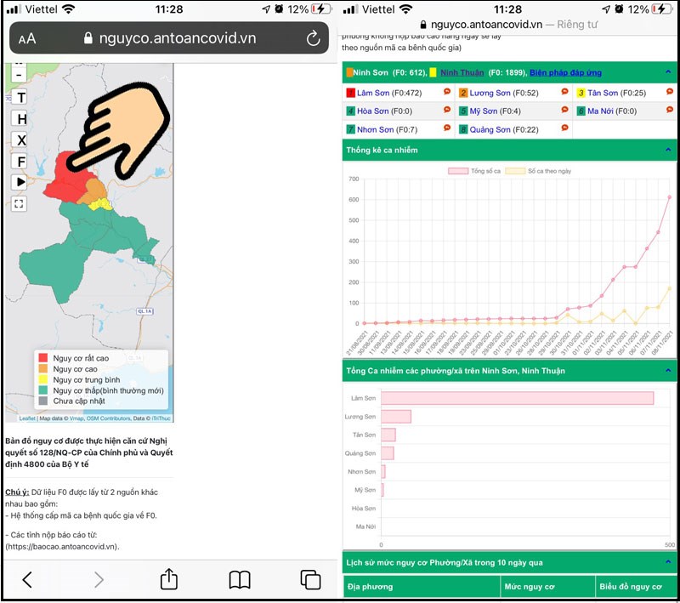
Task: Open the iTriThuc attribution link
Action: pyautogui.click(x=161, y=418)
